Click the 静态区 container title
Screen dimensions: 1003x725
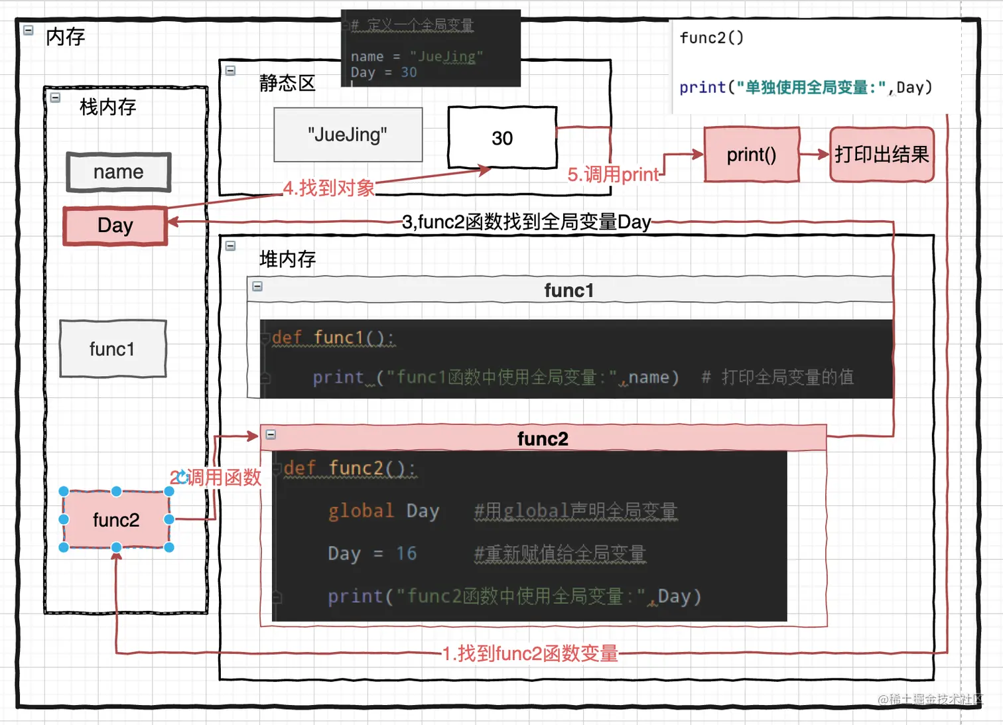pyautogui.click(x=287, y=83)
